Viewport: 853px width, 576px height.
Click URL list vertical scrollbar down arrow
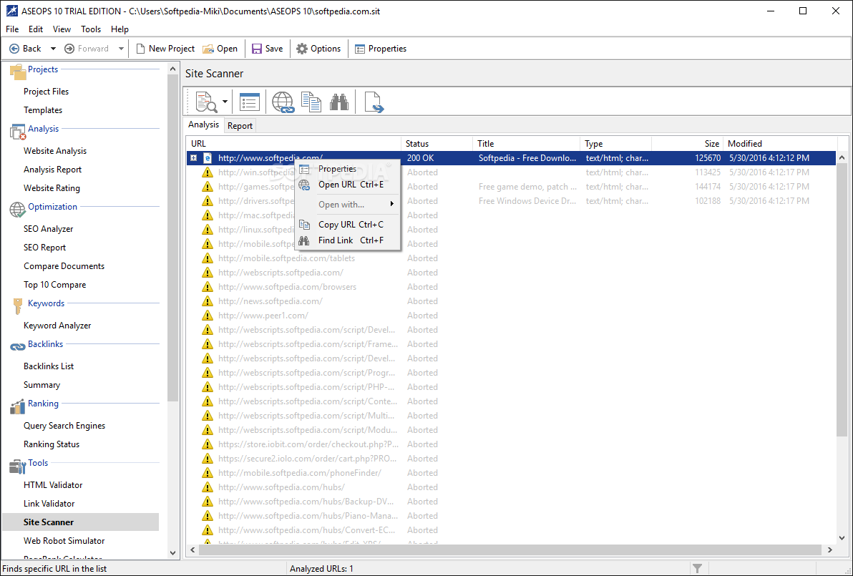842,539
